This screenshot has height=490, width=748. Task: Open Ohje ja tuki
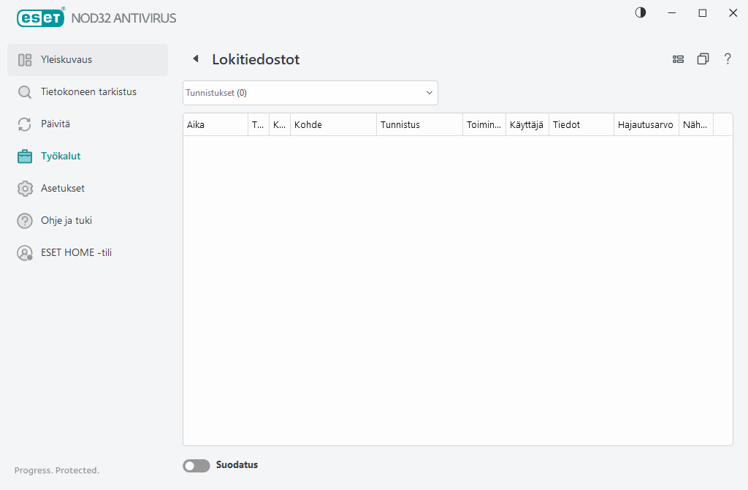coord(67,220)
